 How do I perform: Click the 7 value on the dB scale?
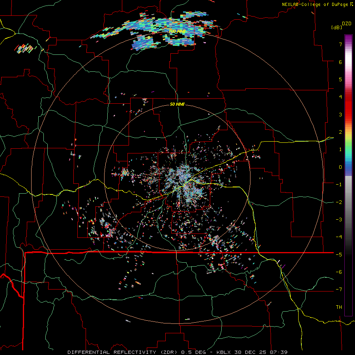(x=340, y=44)
